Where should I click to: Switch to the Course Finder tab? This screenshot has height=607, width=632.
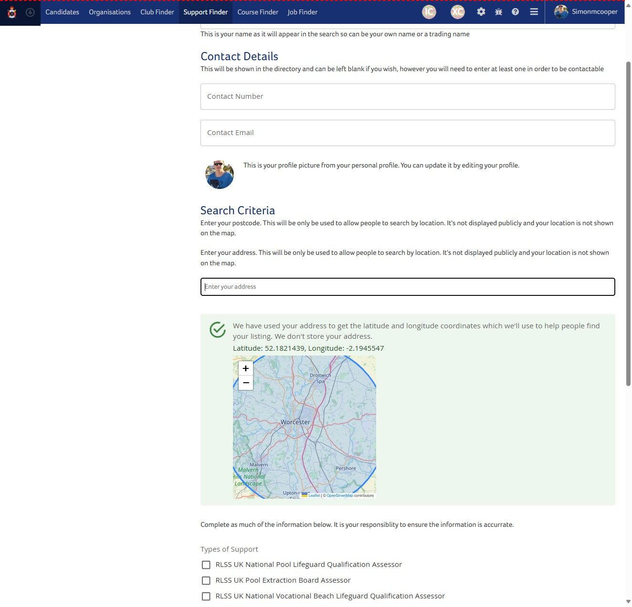coord(257,12)
